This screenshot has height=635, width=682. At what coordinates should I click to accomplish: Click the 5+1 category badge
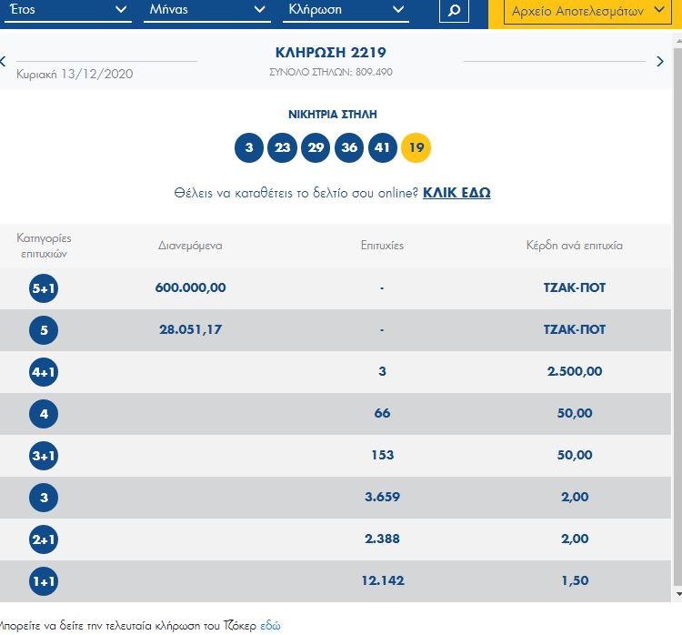tap(44, 288)
